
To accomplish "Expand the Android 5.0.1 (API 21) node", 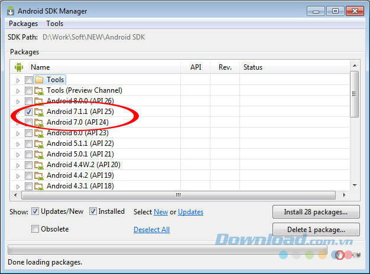I will click(x=18, y=155).
